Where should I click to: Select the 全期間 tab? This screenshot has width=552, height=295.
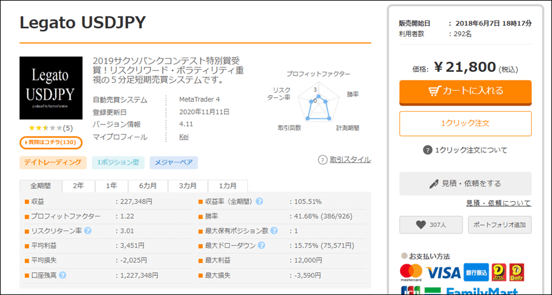tap(40, 186)
